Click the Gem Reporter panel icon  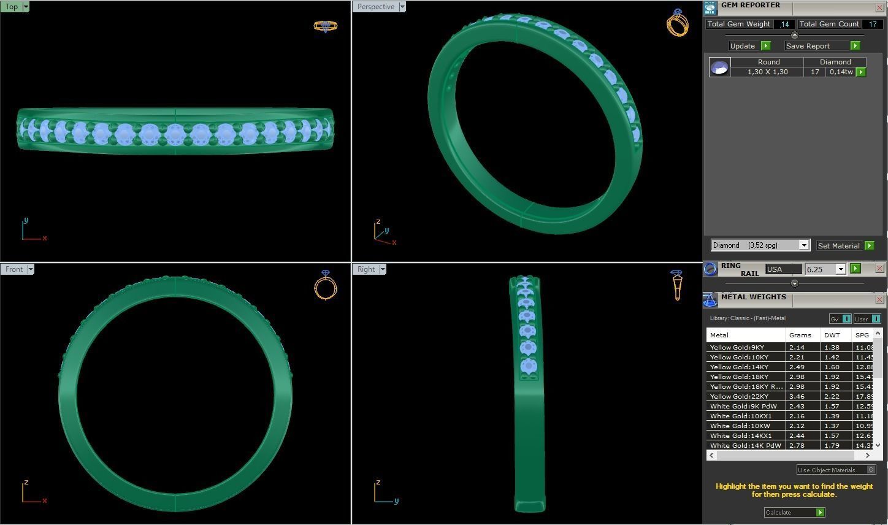(710, 8)
